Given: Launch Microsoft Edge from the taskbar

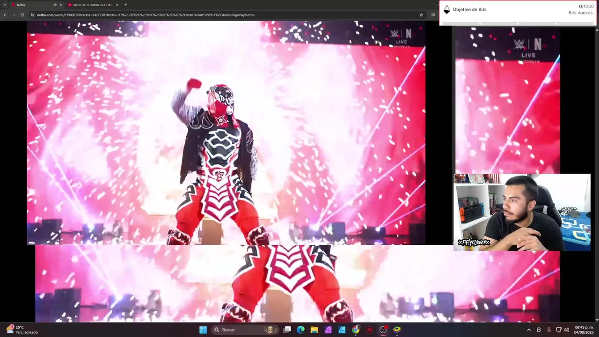Looking at the screenshot, I should (x=300, y=330).
